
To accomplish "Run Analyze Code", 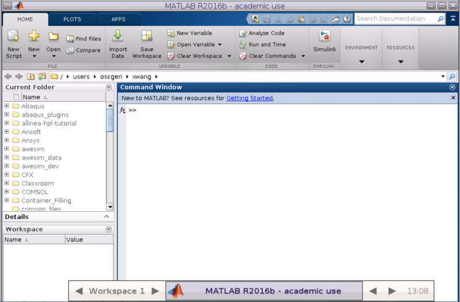I will click(262, 33).
